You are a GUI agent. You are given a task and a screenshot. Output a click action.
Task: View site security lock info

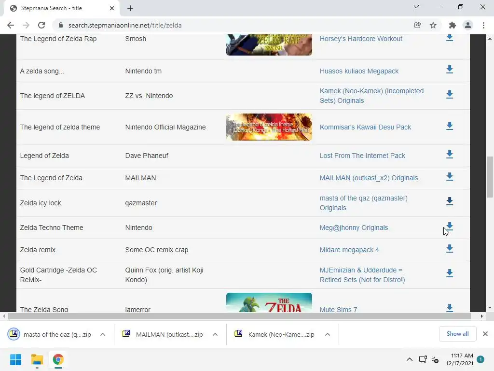tap(61, 25)
